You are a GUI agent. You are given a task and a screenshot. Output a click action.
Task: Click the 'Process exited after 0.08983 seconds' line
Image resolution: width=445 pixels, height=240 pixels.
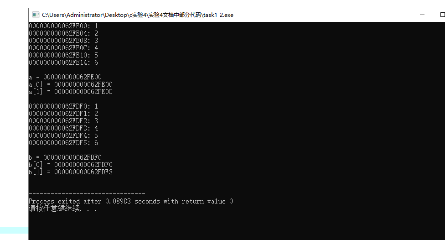point(130,201)
